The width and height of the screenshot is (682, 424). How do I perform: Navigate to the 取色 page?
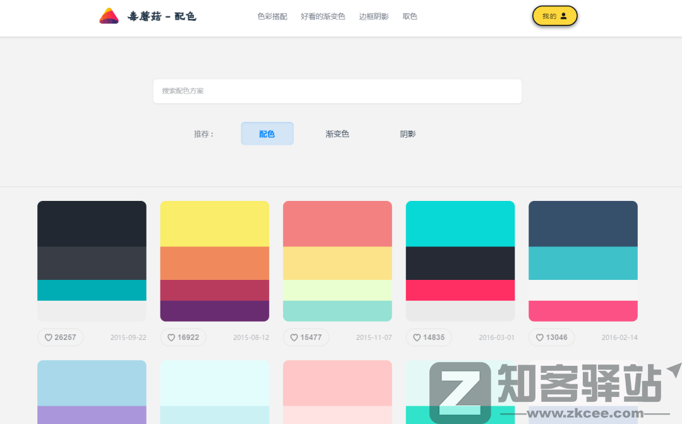410,16
